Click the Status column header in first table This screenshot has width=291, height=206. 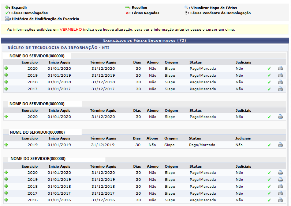195,62
